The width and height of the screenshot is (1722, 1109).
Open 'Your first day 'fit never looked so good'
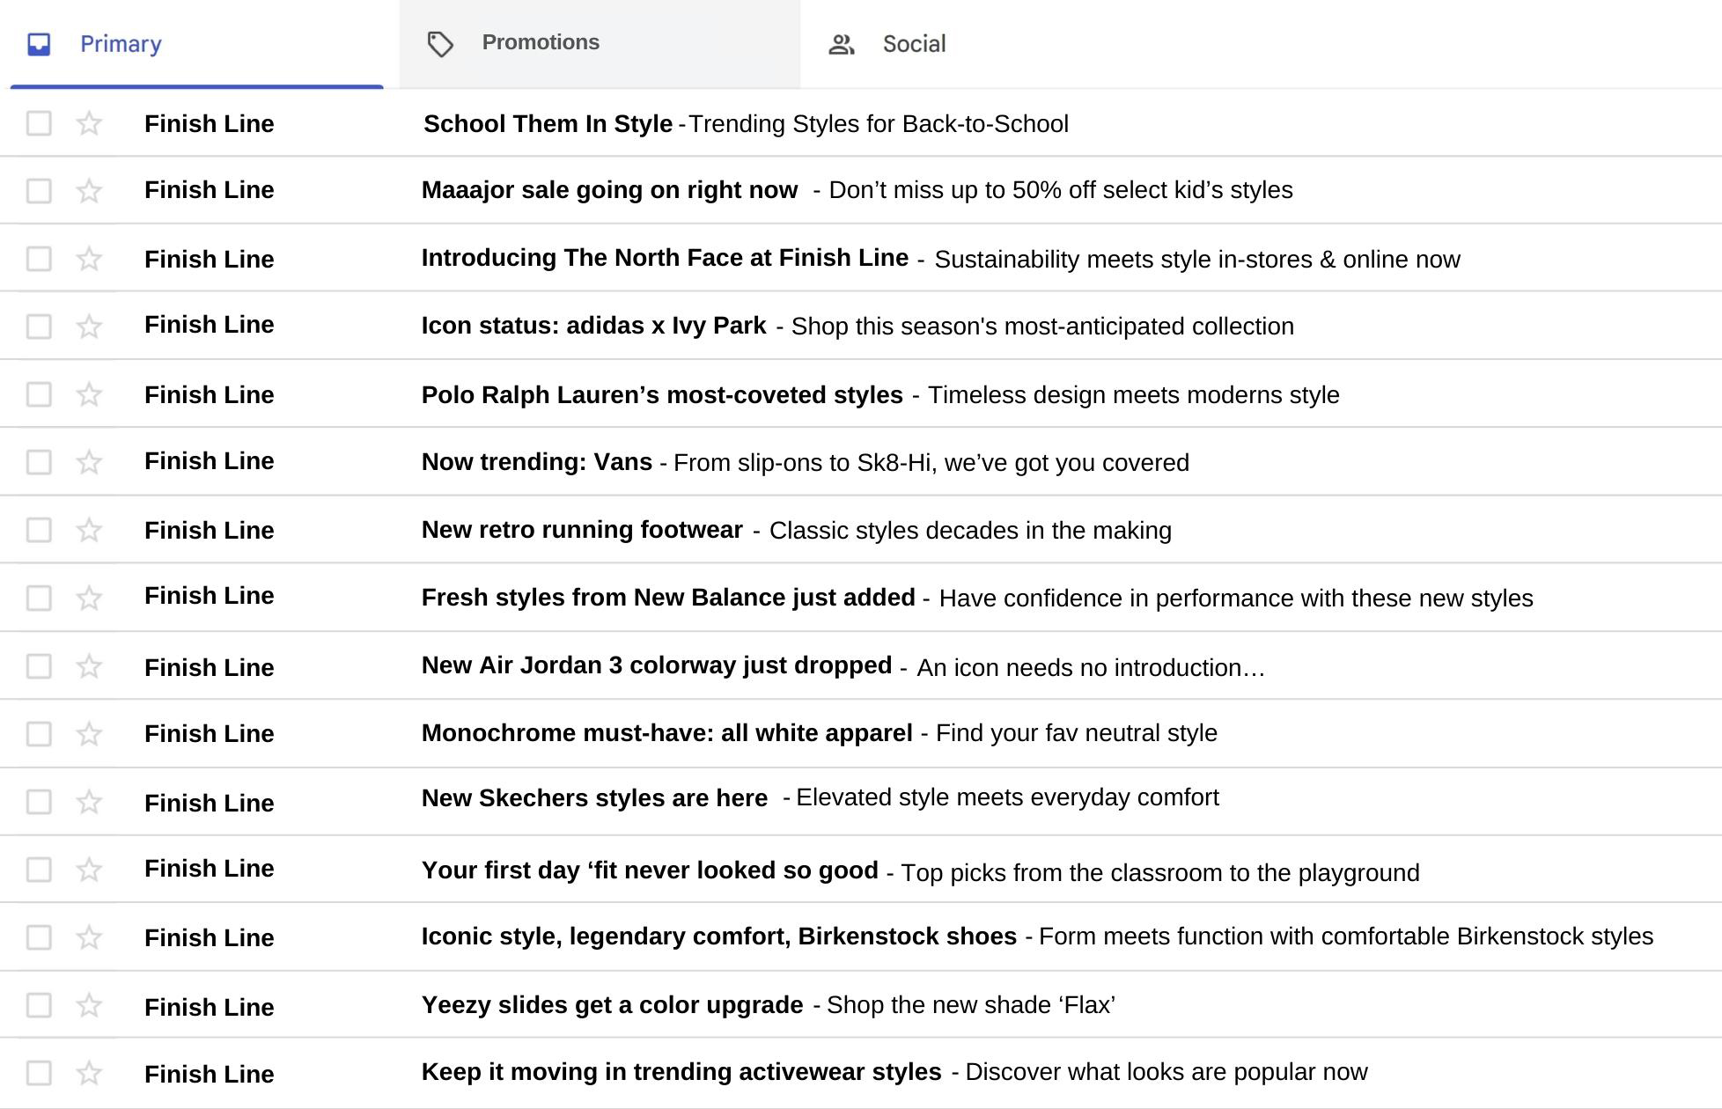click(650, 870)
